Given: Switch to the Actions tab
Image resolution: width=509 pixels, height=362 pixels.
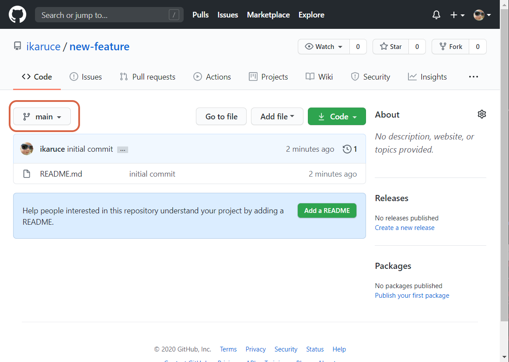Looking at the screenshot, I should [x=212, y=77].
